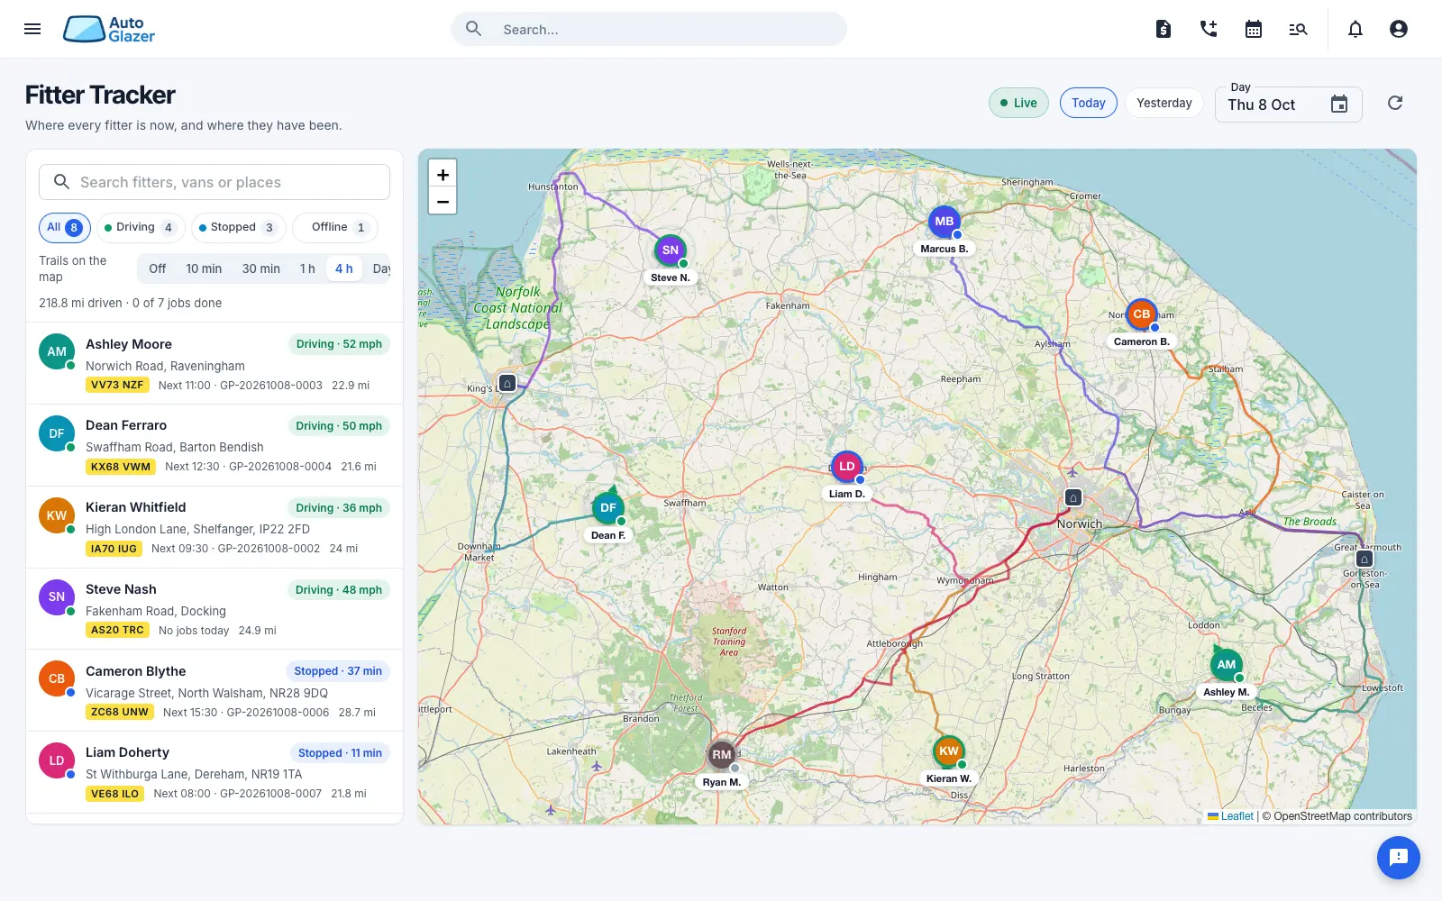Click the global Search field

[649, 29]
